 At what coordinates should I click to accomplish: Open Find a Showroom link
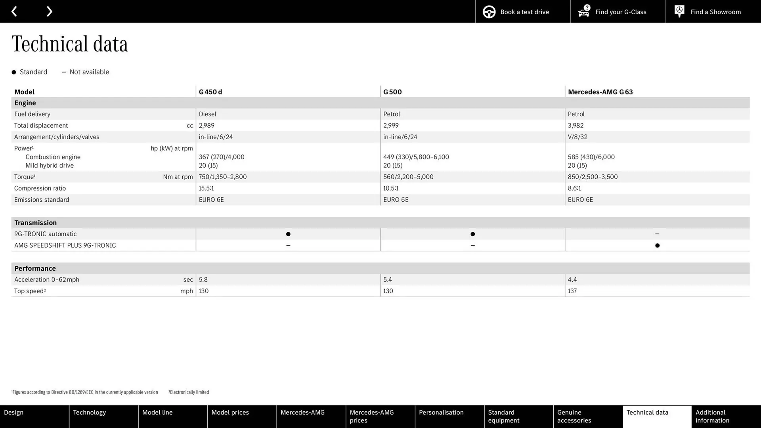[x=715, y=12]
